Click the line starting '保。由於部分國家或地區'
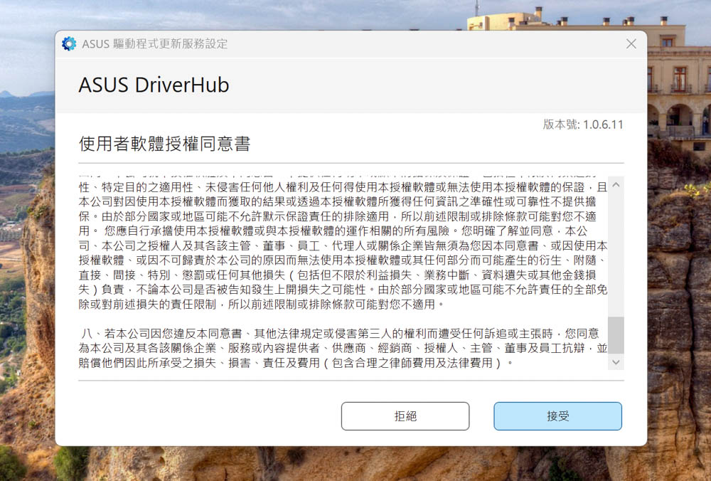The image size is (711, 481). coord(338,217)
